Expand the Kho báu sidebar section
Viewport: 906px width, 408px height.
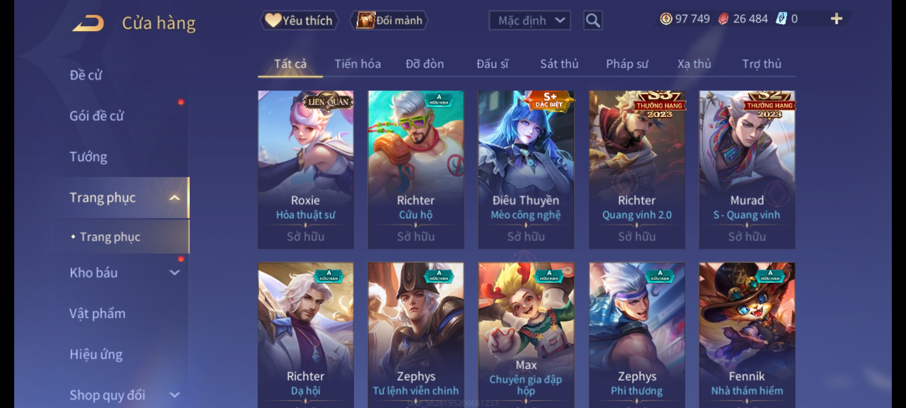pyautogui.click(x=174, y=273)
